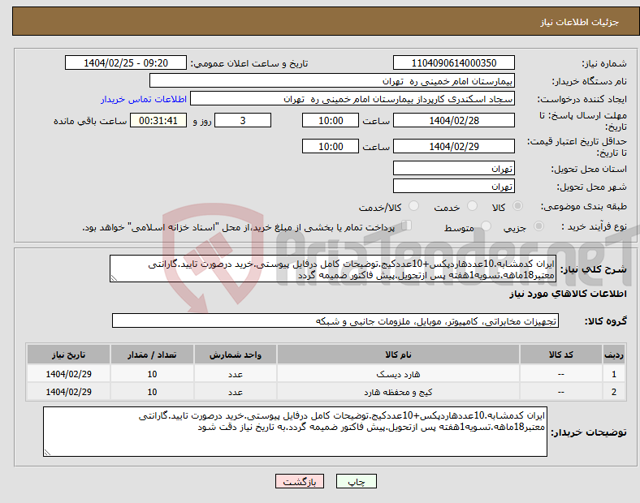Click the need number field 1104090614000350
This screenshot has height=503, width=640.
[454, 63]
